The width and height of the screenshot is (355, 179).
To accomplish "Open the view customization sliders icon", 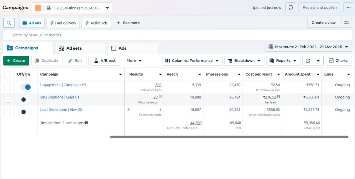I will 346,23.
